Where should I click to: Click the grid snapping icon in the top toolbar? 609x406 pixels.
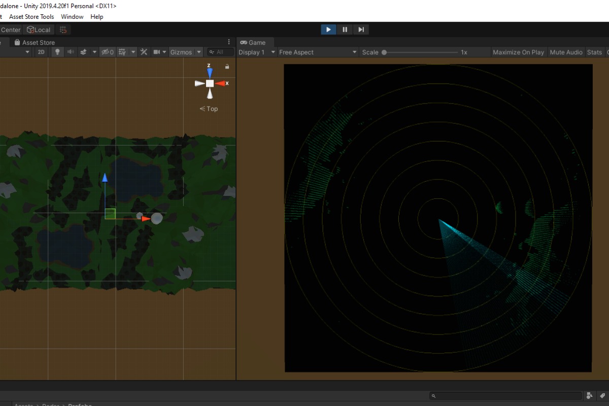point(63,30)
